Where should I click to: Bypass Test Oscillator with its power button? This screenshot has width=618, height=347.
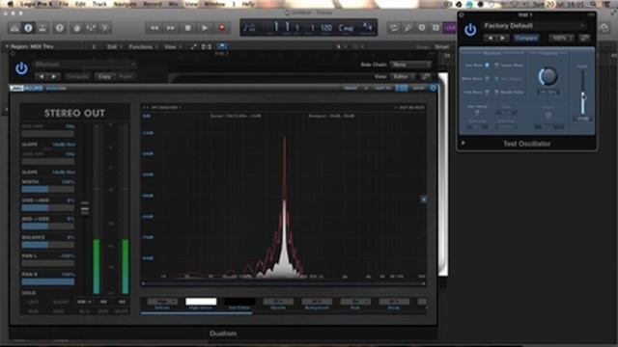click(x=470, y=30)
